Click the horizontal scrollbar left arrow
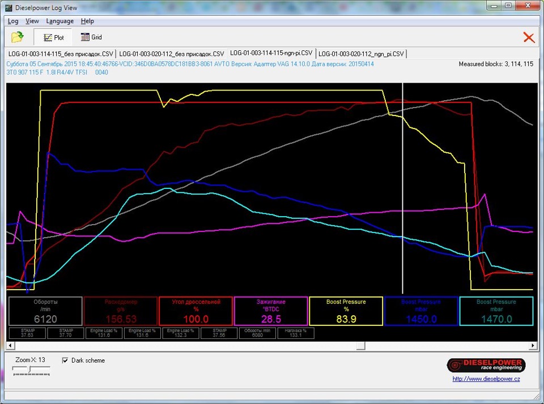Viewport: 544px width, 404px height. [11, 345]
